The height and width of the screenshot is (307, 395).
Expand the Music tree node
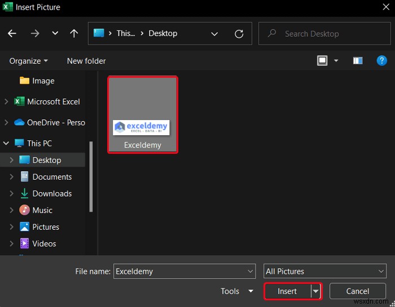(x=11, y=210)
